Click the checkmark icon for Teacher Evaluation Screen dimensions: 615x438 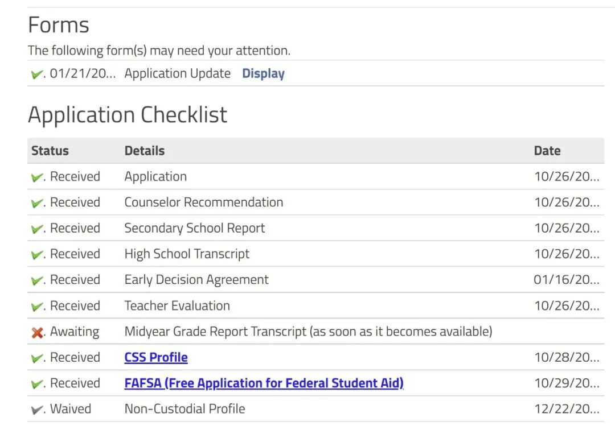pos(37,307)
